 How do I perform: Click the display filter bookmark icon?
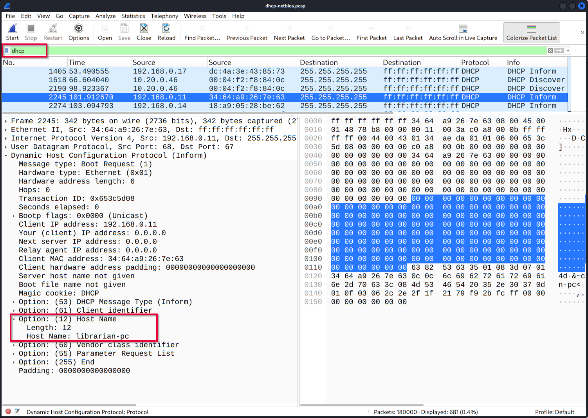pyautogui.click(x=7, y=51)
